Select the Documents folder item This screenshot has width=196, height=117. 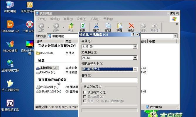45,53
